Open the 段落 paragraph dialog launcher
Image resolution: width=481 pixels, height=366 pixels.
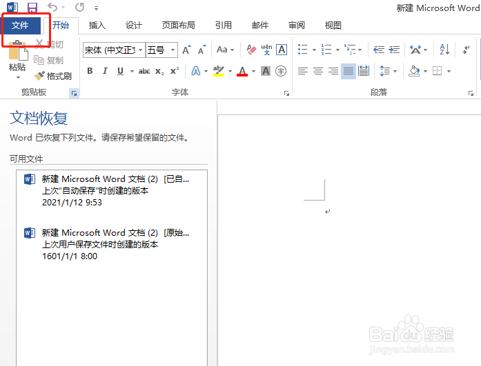click(471, 94)
